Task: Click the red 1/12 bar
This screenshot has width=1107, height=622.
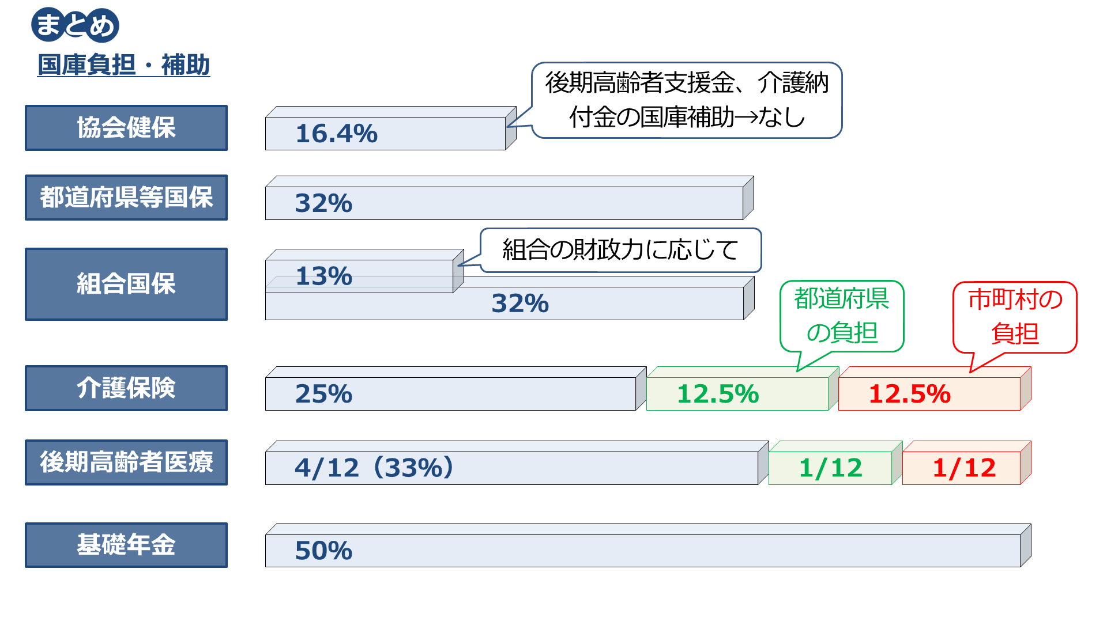Action: [961, 468]
